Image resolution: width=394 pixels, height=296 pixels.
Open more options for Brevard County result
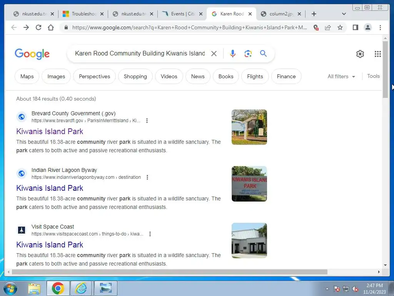(147, 121)
